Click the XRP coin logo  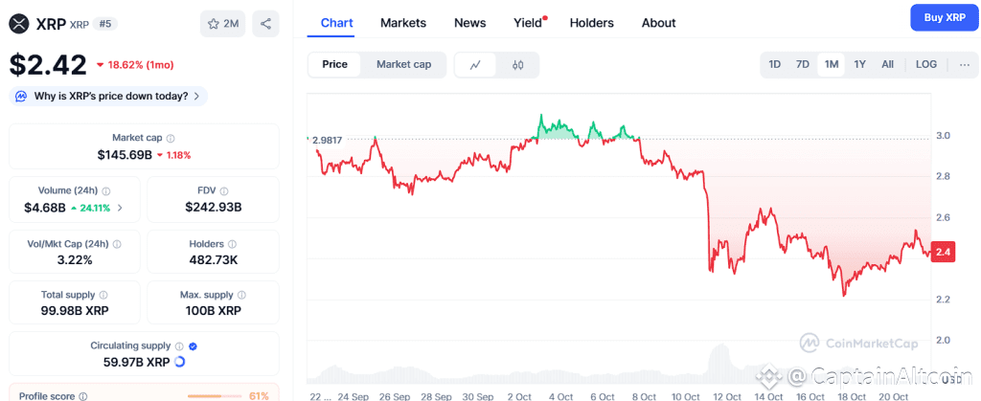tap(19, 23)
